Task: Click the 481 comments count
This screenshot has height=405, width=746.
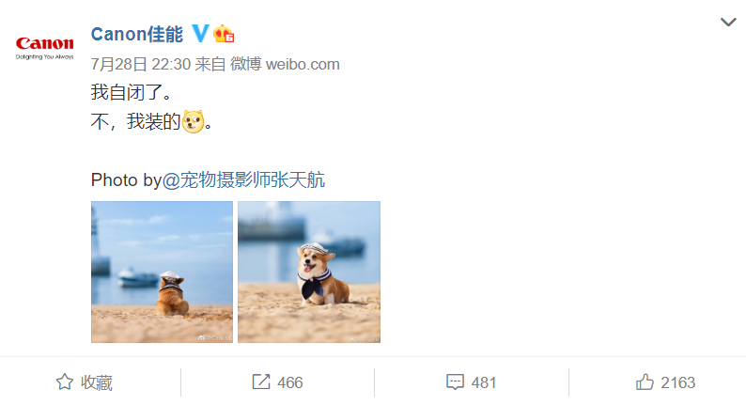Action: [x=484, y=382]
